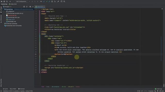Change the 4 spaces indent setting
165x92 pixels.
151,91
